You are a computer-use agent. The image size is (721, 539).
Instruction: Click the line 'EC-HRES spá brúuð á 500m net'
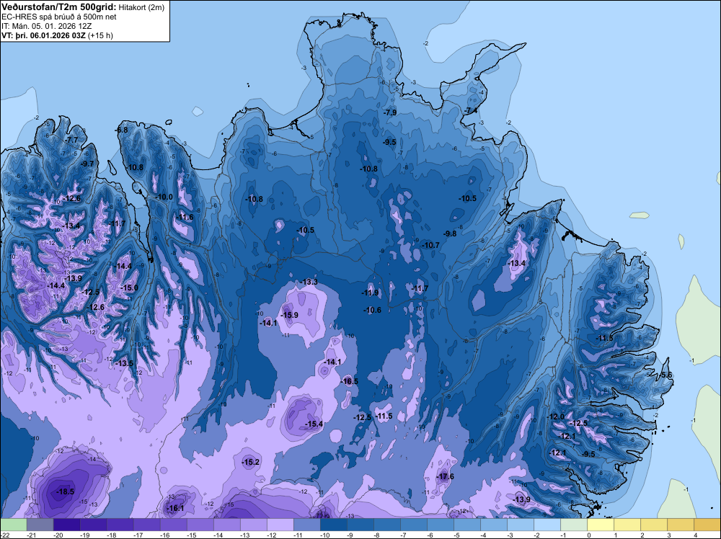59,17
